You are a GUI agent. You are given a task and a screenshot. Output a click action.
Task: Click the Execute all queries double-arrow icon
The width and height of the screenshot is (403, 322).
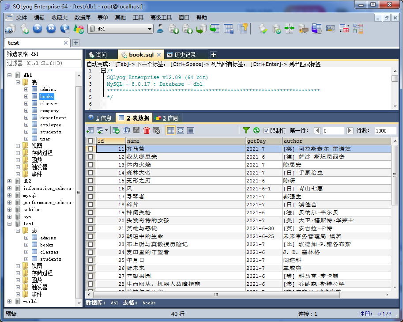coord(51,29)
